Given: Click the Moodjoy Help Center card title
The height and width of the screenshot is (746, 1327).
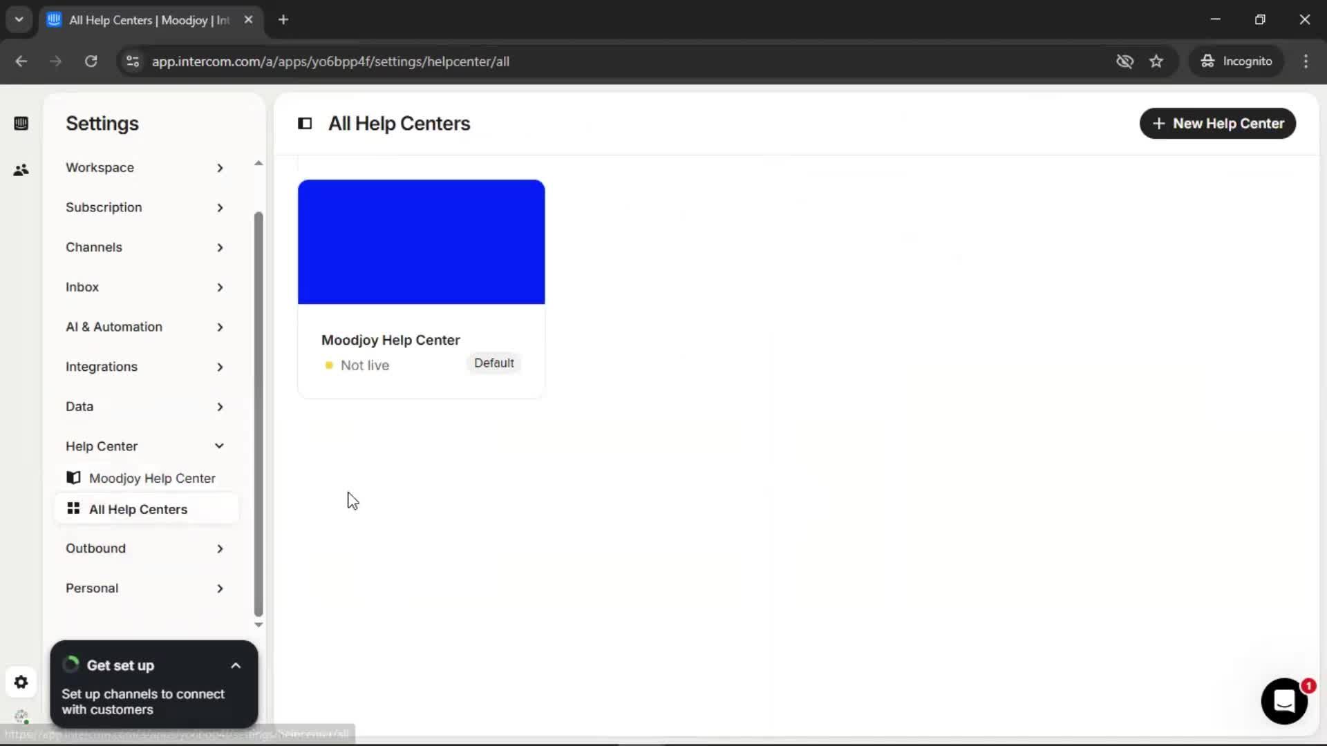Looking at the screenshot, I should [x=390, y=341].
